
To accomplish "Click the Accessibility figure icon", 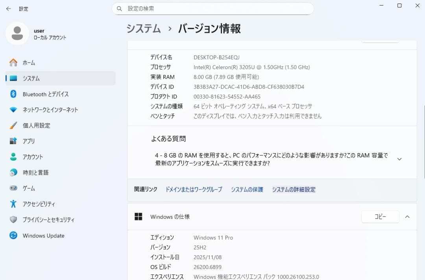I will coord(13,204).
